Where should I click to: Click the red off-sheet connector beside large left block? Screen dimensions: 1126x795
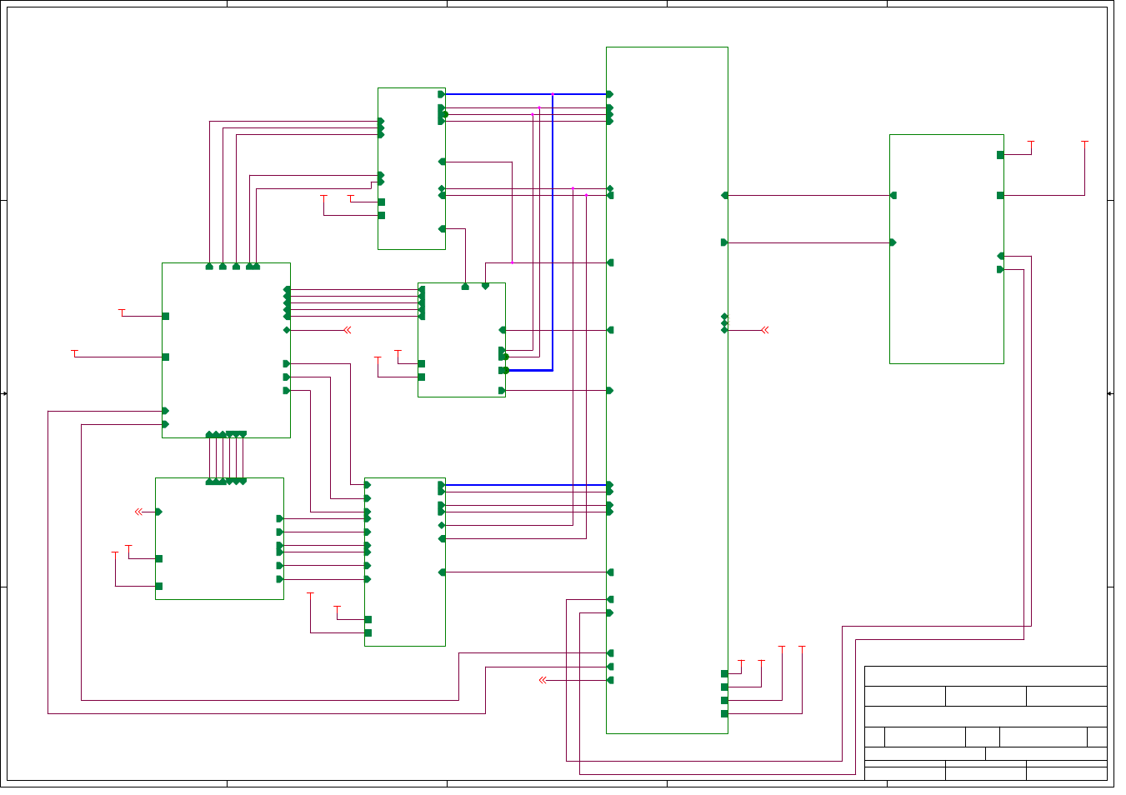point(348,330)
